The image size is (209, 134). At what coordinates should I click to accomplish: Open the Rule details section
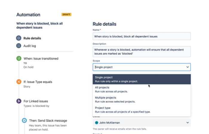(x=32, y=38)
